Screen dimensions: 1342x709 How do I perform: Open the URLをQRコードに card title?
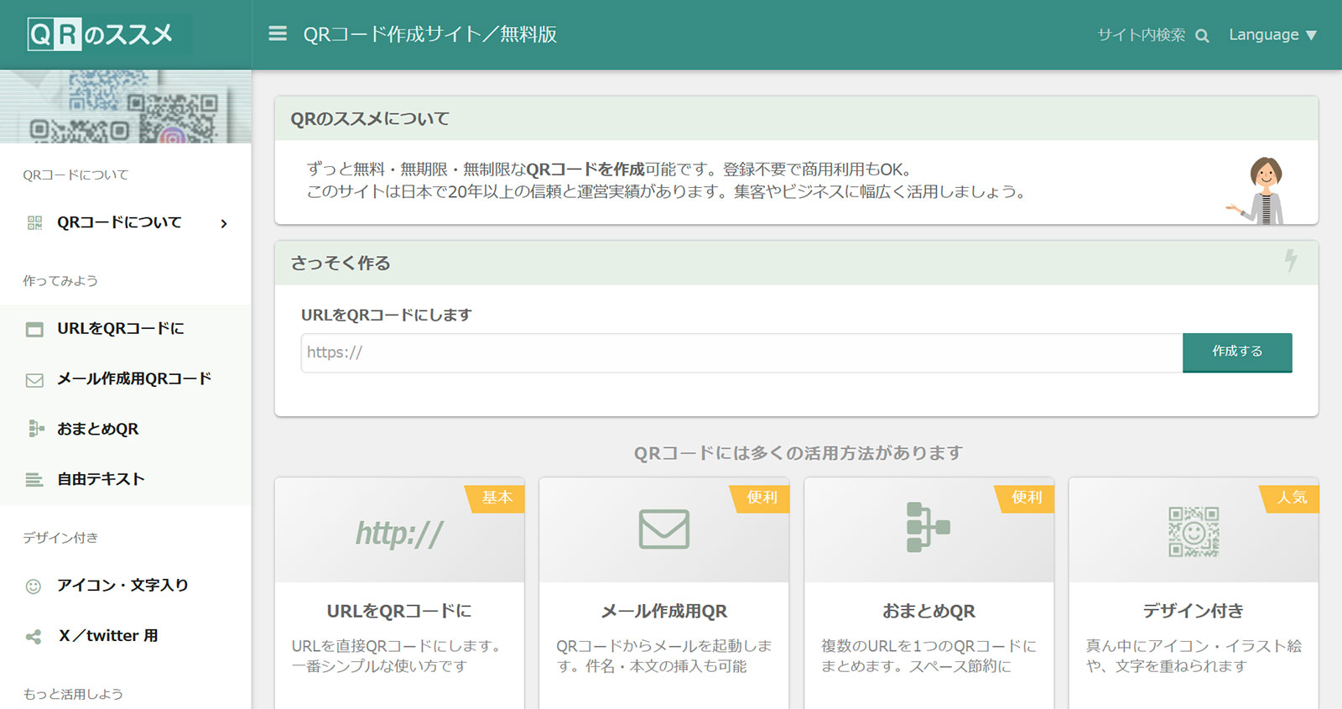399,612
